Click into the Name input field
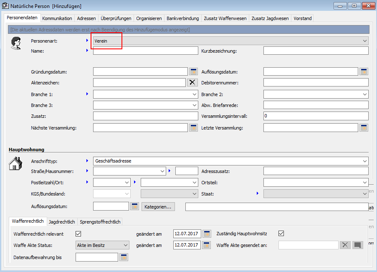The width and height of the screenshot is (377, 272). (145, 51)
